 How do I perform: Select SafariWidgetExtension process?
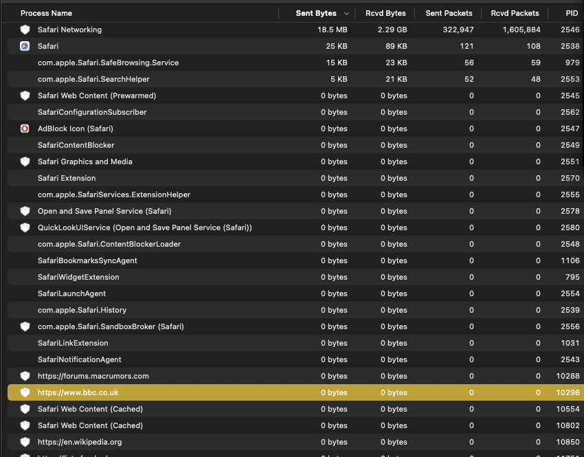[78, 277]
